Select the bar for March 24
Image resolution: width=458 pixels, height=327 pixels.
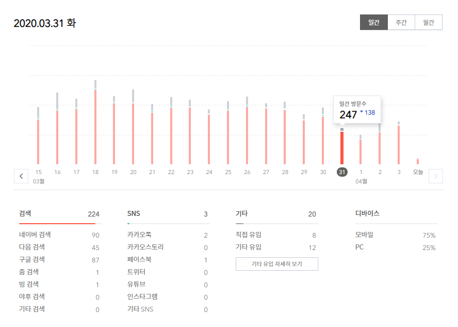209,137
